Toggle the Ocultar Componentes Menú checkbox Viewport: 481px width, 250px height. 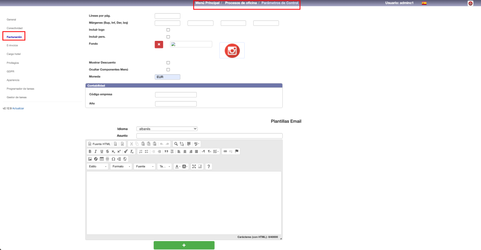tap(168, 70)
